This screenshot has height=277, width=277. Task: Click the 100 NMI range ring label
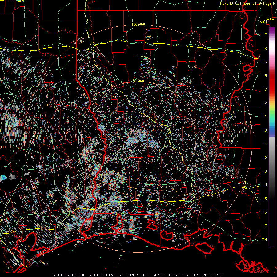tap(138, 24)
